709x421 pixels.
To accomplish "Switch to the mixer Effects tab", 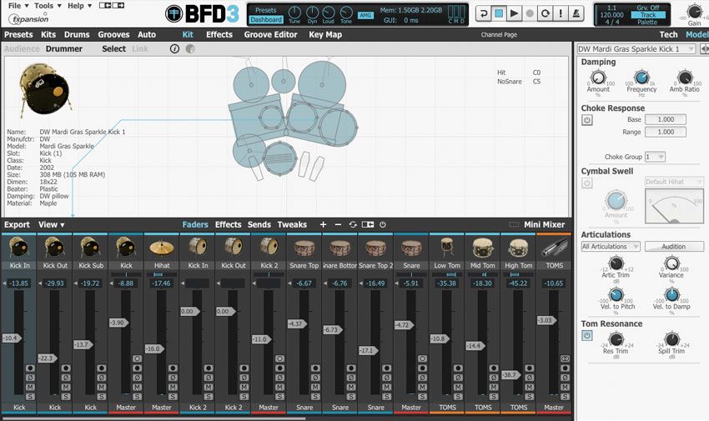I will coord(228,224).
